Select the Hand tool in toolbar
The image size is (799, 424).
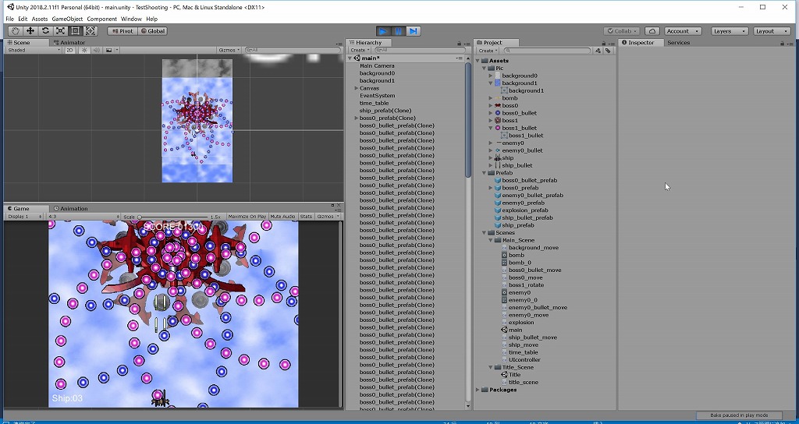click(x=16, y=31)
